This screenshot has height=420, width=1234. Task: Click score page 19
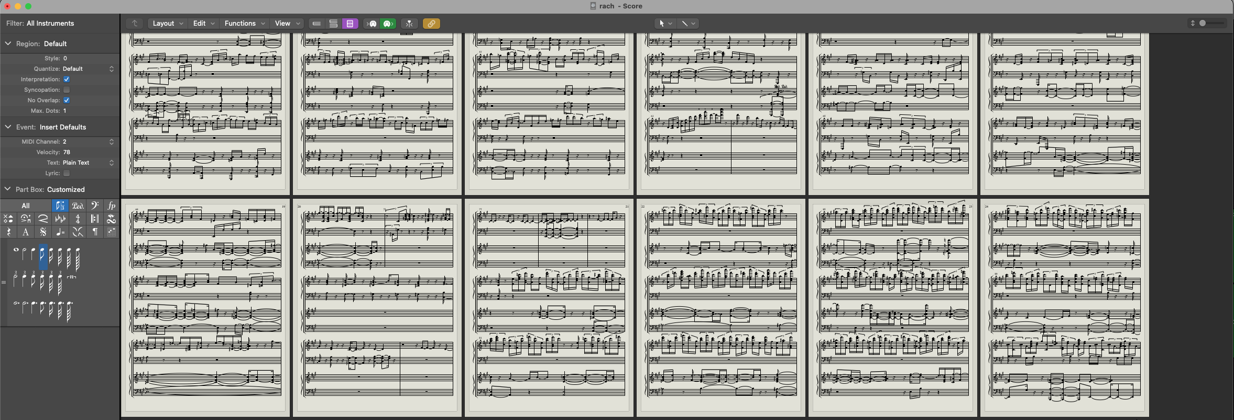pyautogui.click(x=205, y=307)
